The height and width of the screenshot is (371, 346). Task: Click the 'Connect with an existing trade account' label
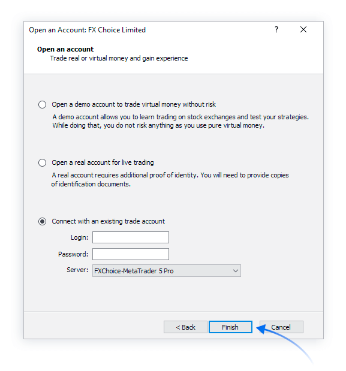coord(108,221)
